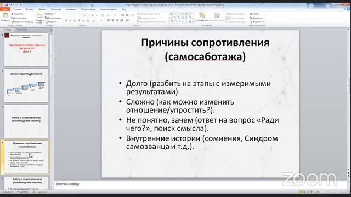
Task: Increase list indent level
Action: click(127, 15)
